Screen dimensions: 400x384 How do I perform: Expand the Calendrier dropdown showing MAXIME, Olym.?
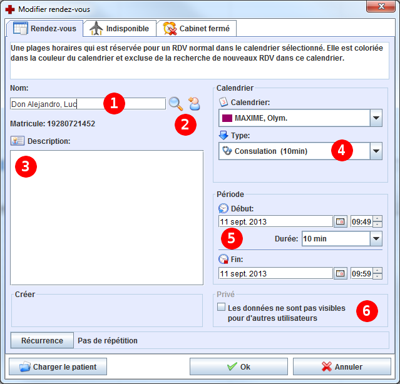(376, 118)
